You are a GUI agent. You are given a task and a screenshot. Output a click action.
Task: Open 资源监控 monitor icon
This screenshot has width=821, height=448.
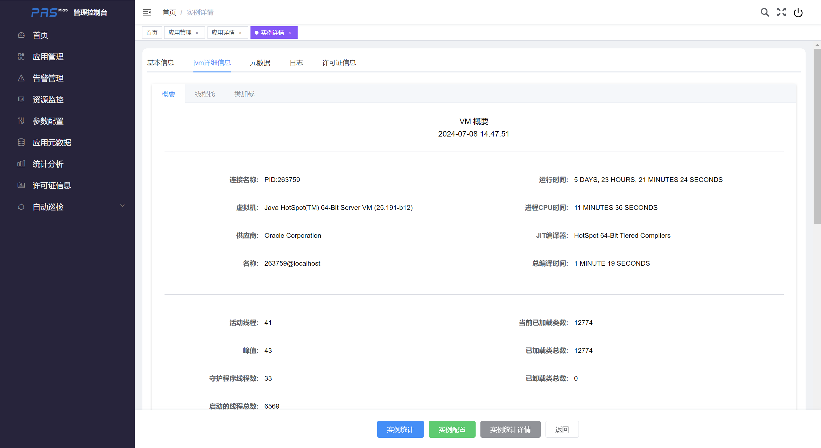click(x=21, y=100)
